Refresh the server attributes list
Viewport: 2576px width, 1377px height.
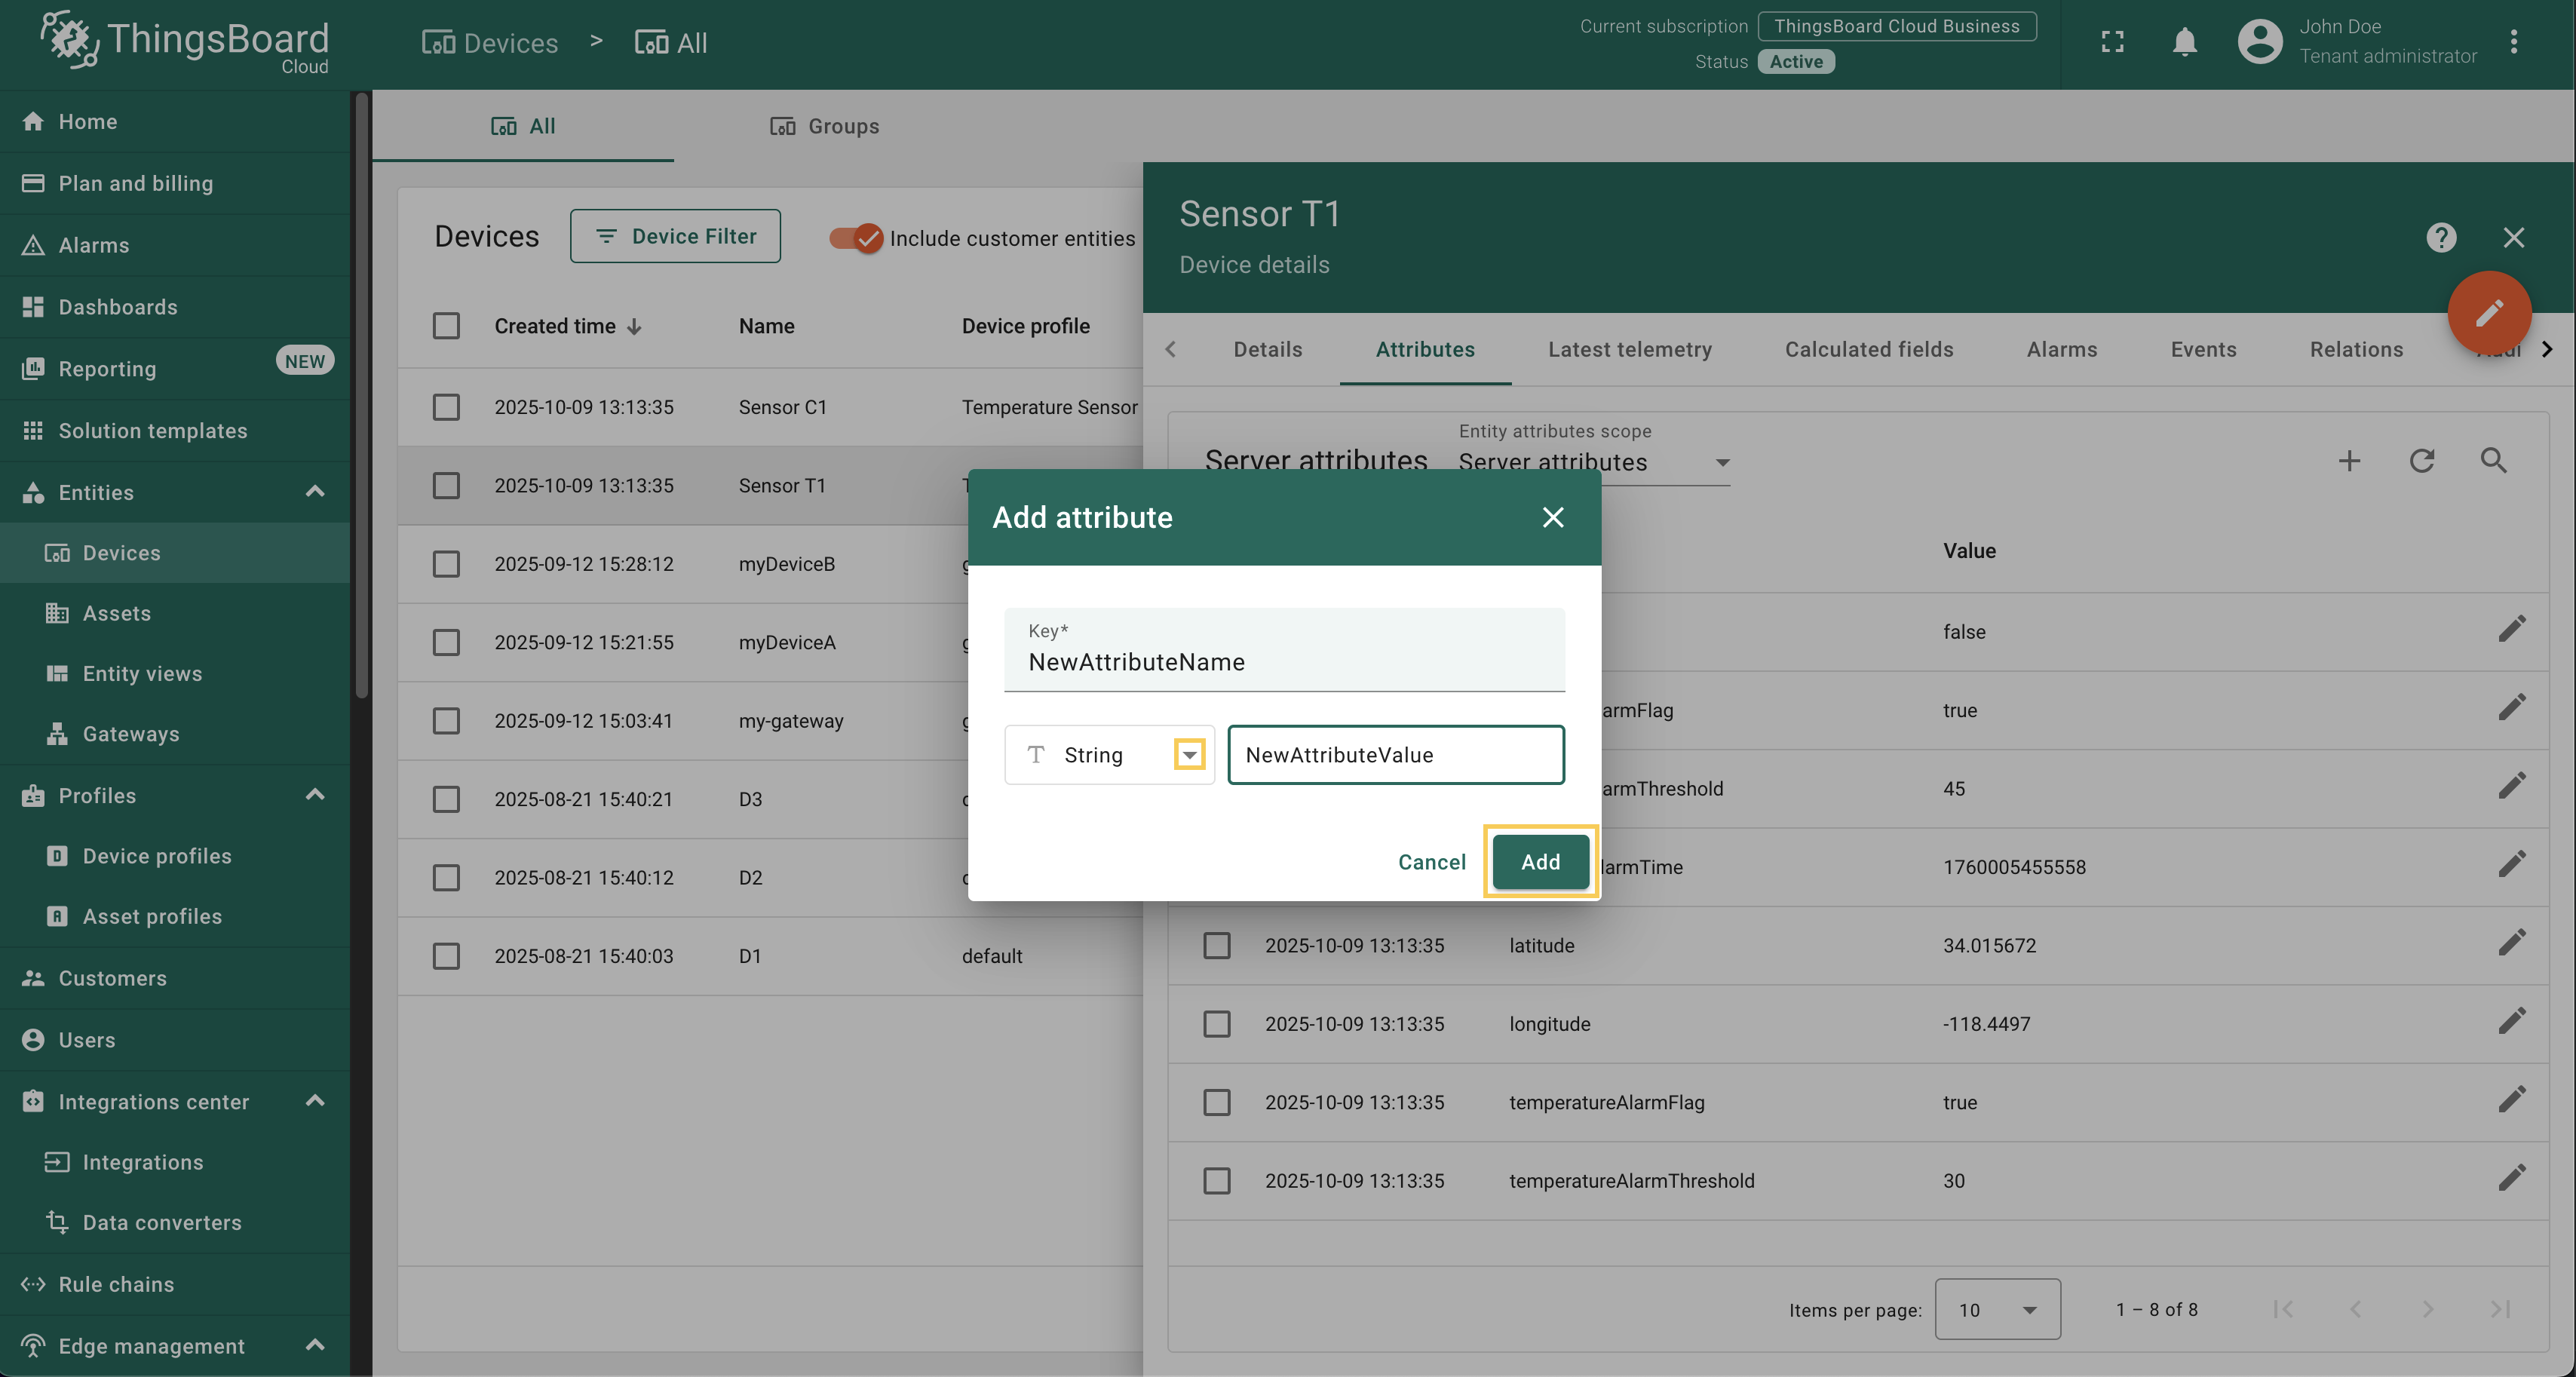pyautogui.click(x=2422, y=461)
